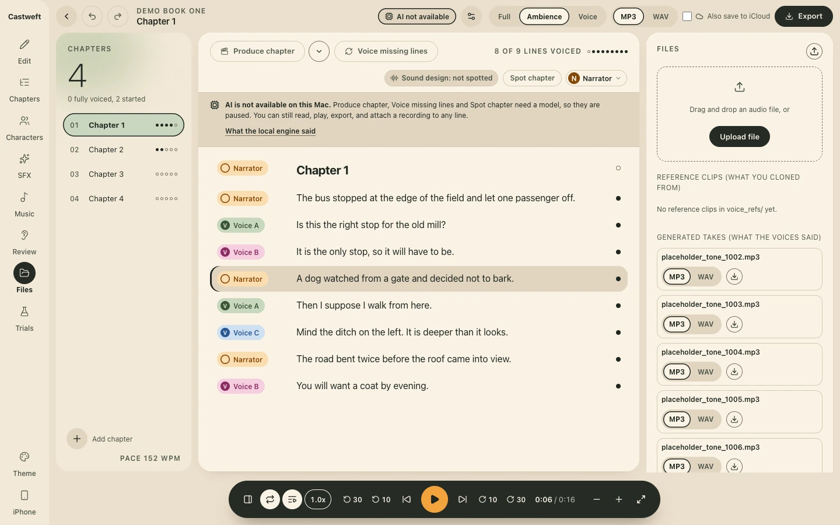This screenshot has height=525, width=840.
Task: Open the iPhone section
Action: coord(24,503)
